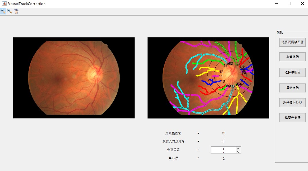
Task: Click the 第几根血管 label
Action: tap(173, 133)
